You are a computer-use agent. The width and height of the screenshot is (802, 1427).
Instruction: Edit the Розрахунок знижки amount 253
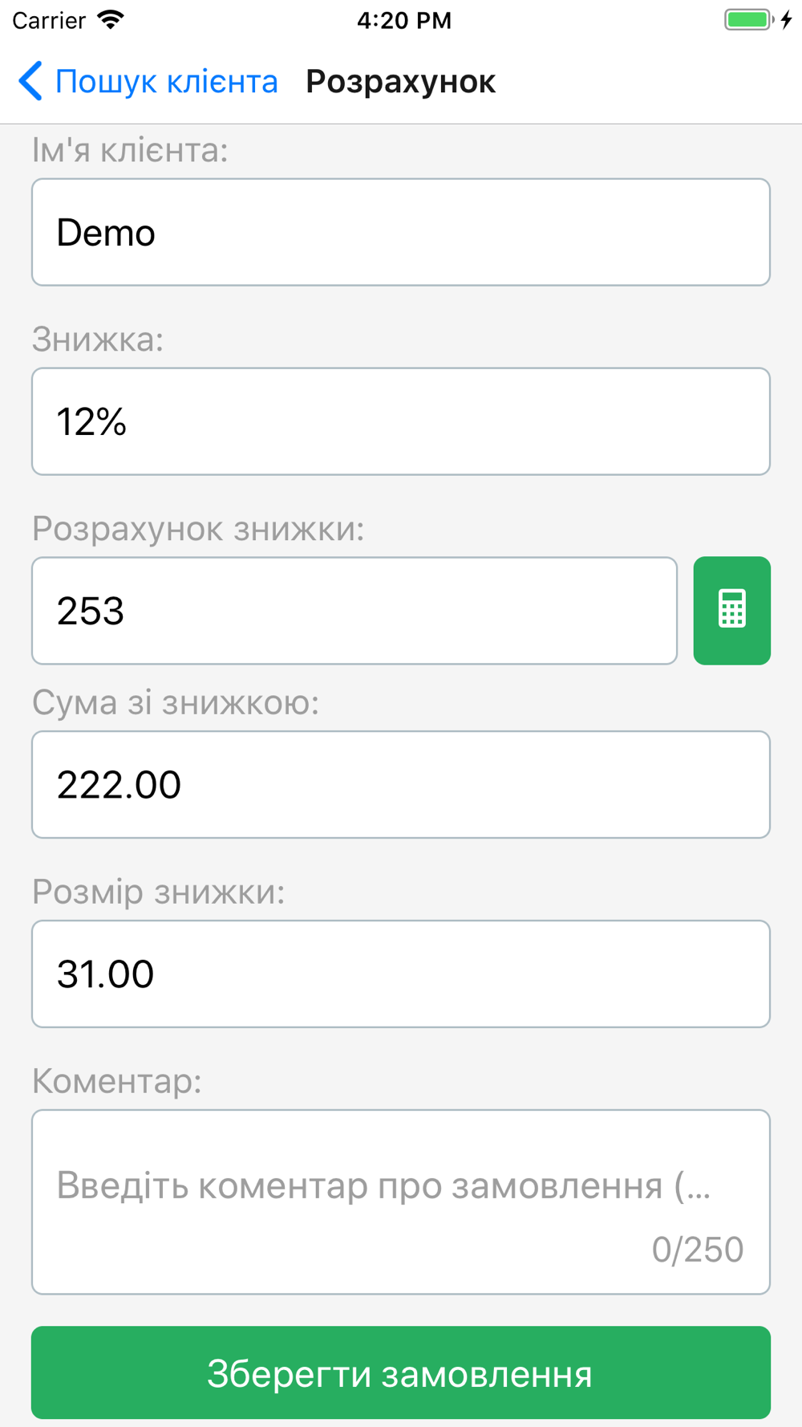click(354, 611)
